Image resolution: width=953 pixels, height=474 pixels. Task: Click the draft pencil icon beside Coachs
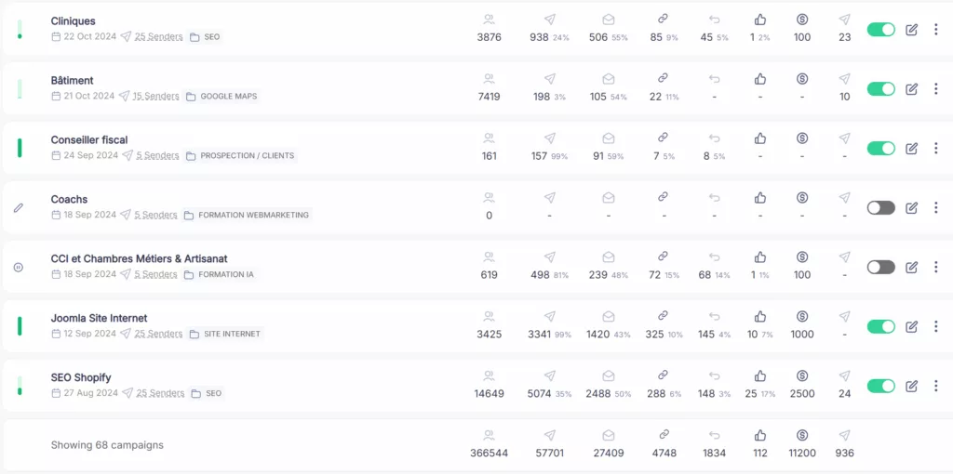[x=19, y=207]
